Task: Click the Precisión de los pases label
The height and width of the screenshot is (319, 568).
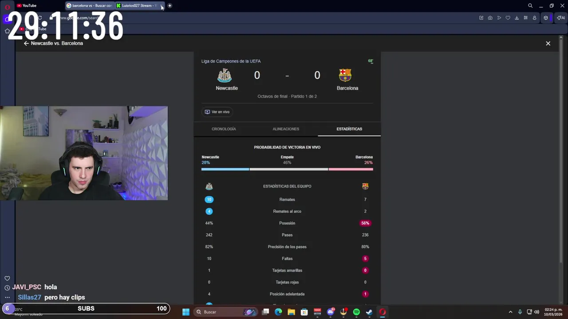Action: click(x=287, y=247)
